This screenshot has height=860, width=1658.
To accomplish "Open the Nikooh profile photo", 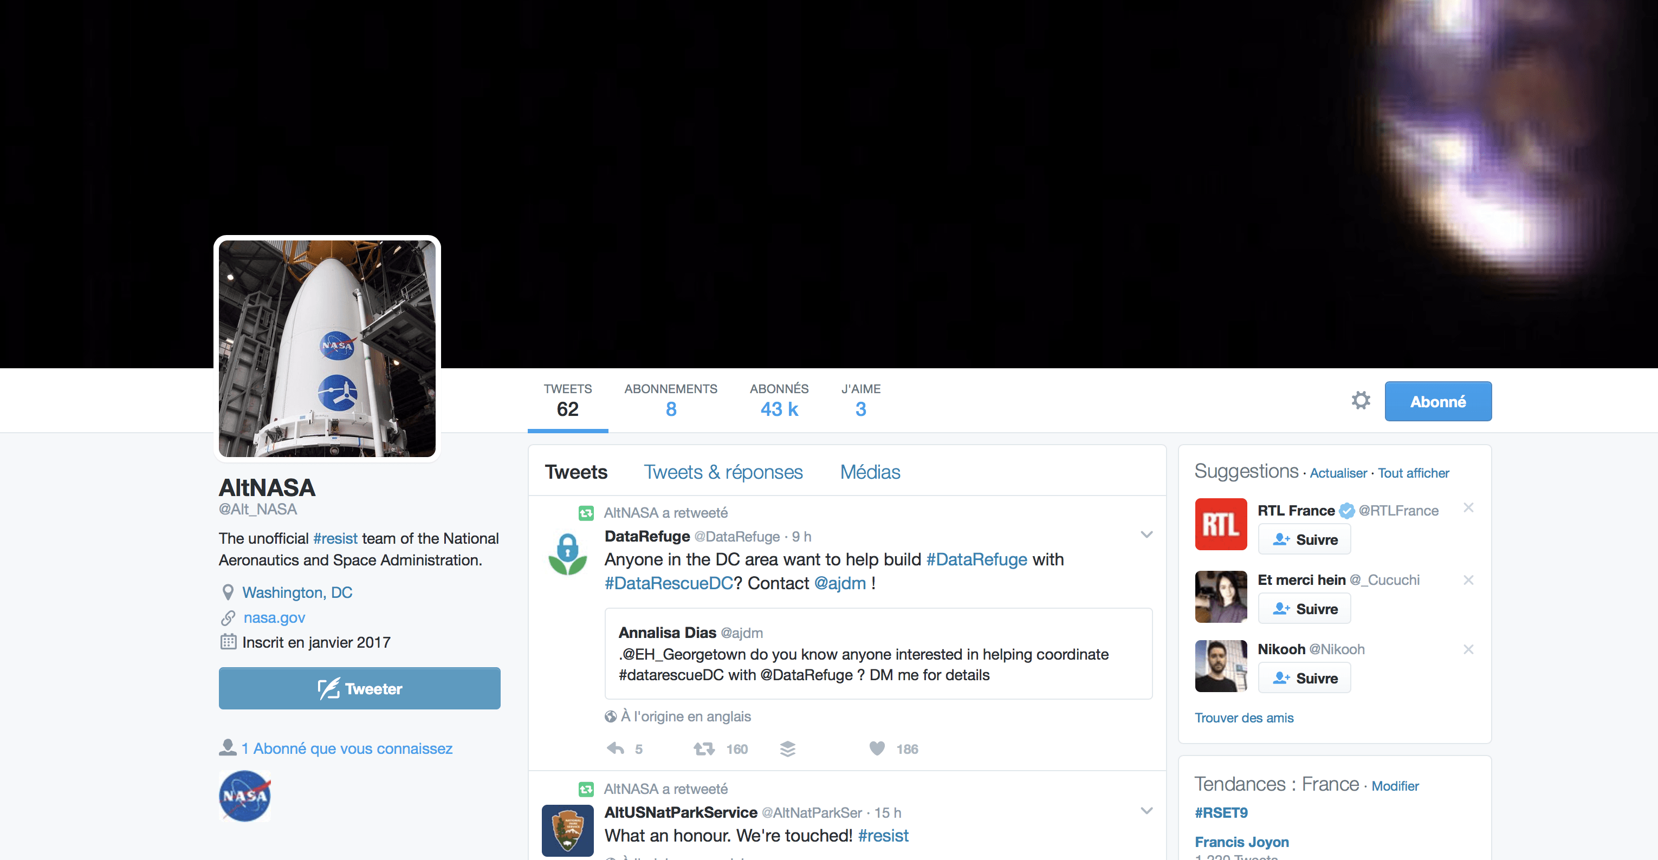I will tap(1220, 666).
